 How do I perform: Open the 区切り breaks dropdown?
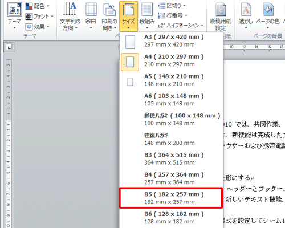[172, 6]
